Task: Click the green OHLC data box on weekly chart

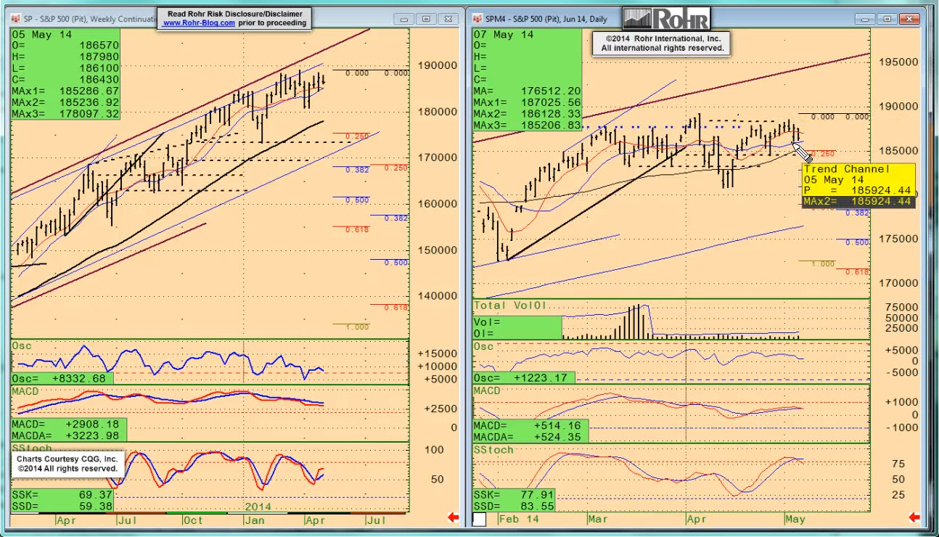Action: (65, 74)
